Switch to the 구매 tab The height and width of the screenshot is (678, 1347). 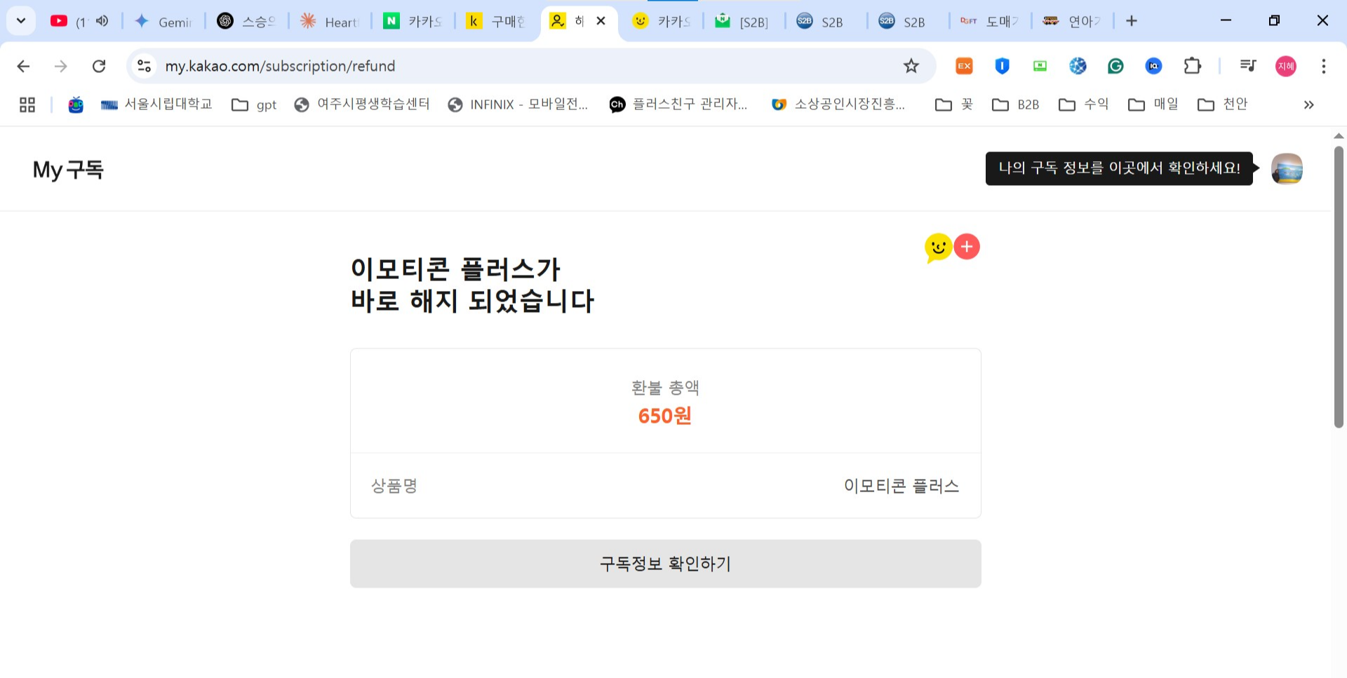(x=496, y=22)
